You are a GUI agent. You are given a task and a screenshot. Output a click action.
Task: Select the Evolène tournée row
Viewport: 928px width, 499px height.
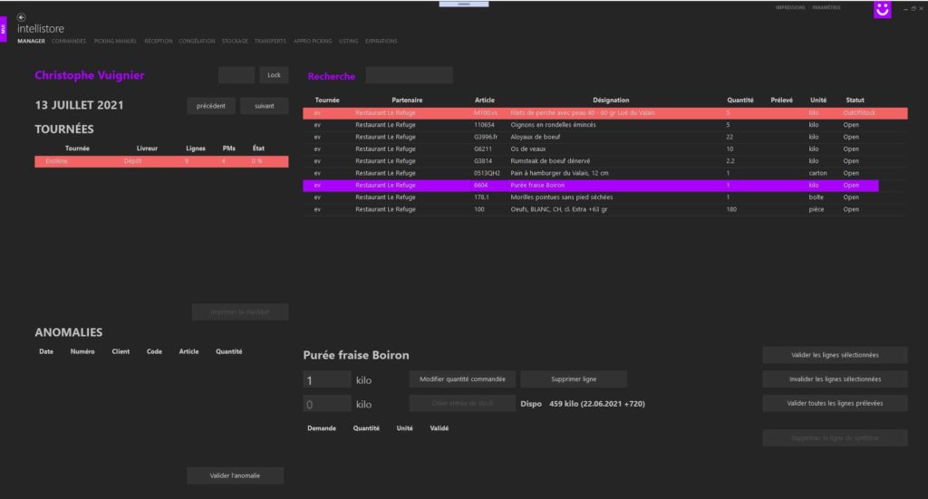[x=161, y=161]
